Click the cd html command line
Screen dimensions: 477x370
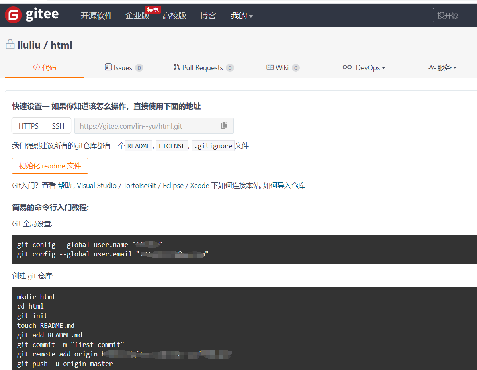(x=30, y=306)
